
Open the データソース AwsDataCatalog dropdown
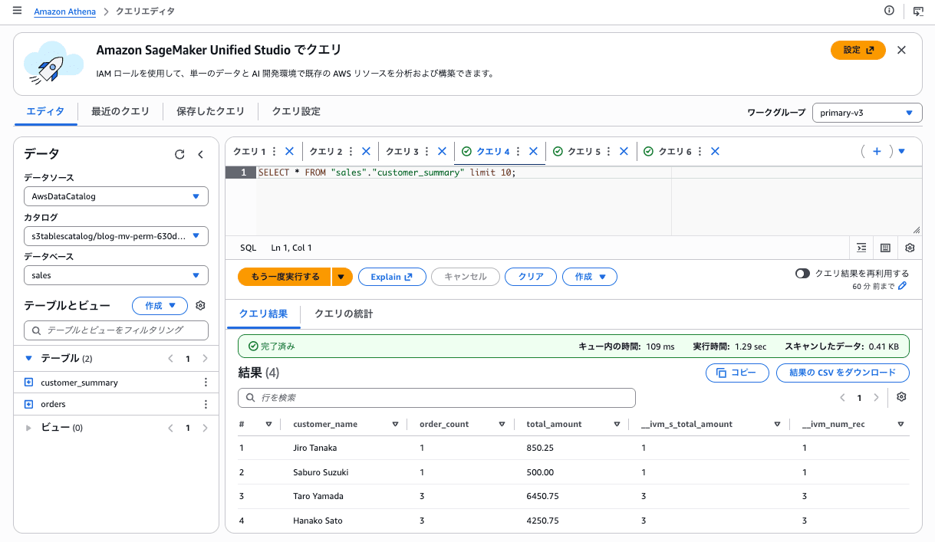116,196
